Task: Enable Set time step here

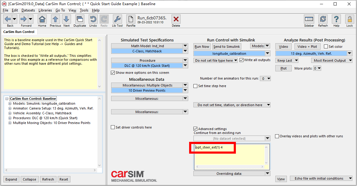Action: pos(195,86)
